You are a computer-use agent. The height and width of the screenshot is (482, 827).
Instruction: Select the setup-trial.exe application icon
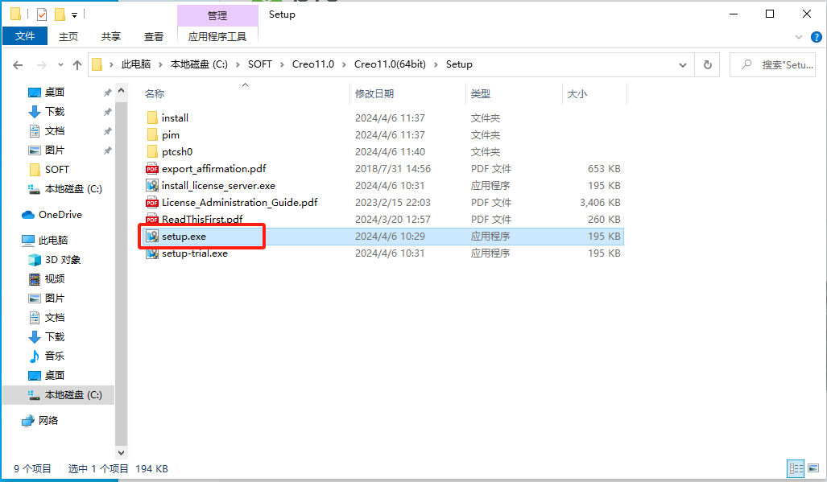pyautogui.click(x=152, y=253)
